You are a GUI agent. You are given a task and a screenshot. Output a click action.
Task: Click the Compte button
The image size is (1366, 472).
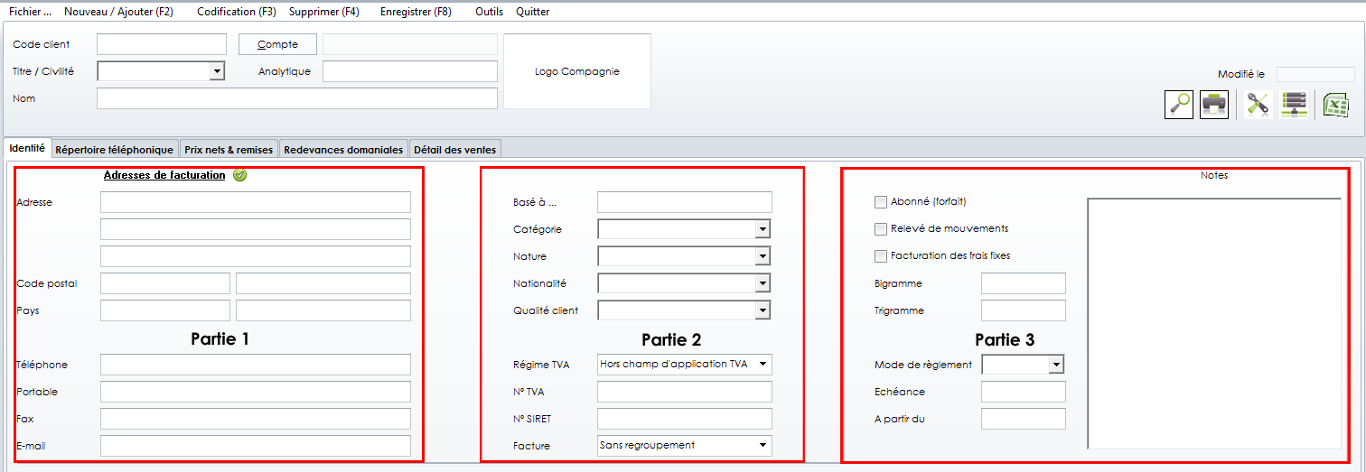click(277, 44)
